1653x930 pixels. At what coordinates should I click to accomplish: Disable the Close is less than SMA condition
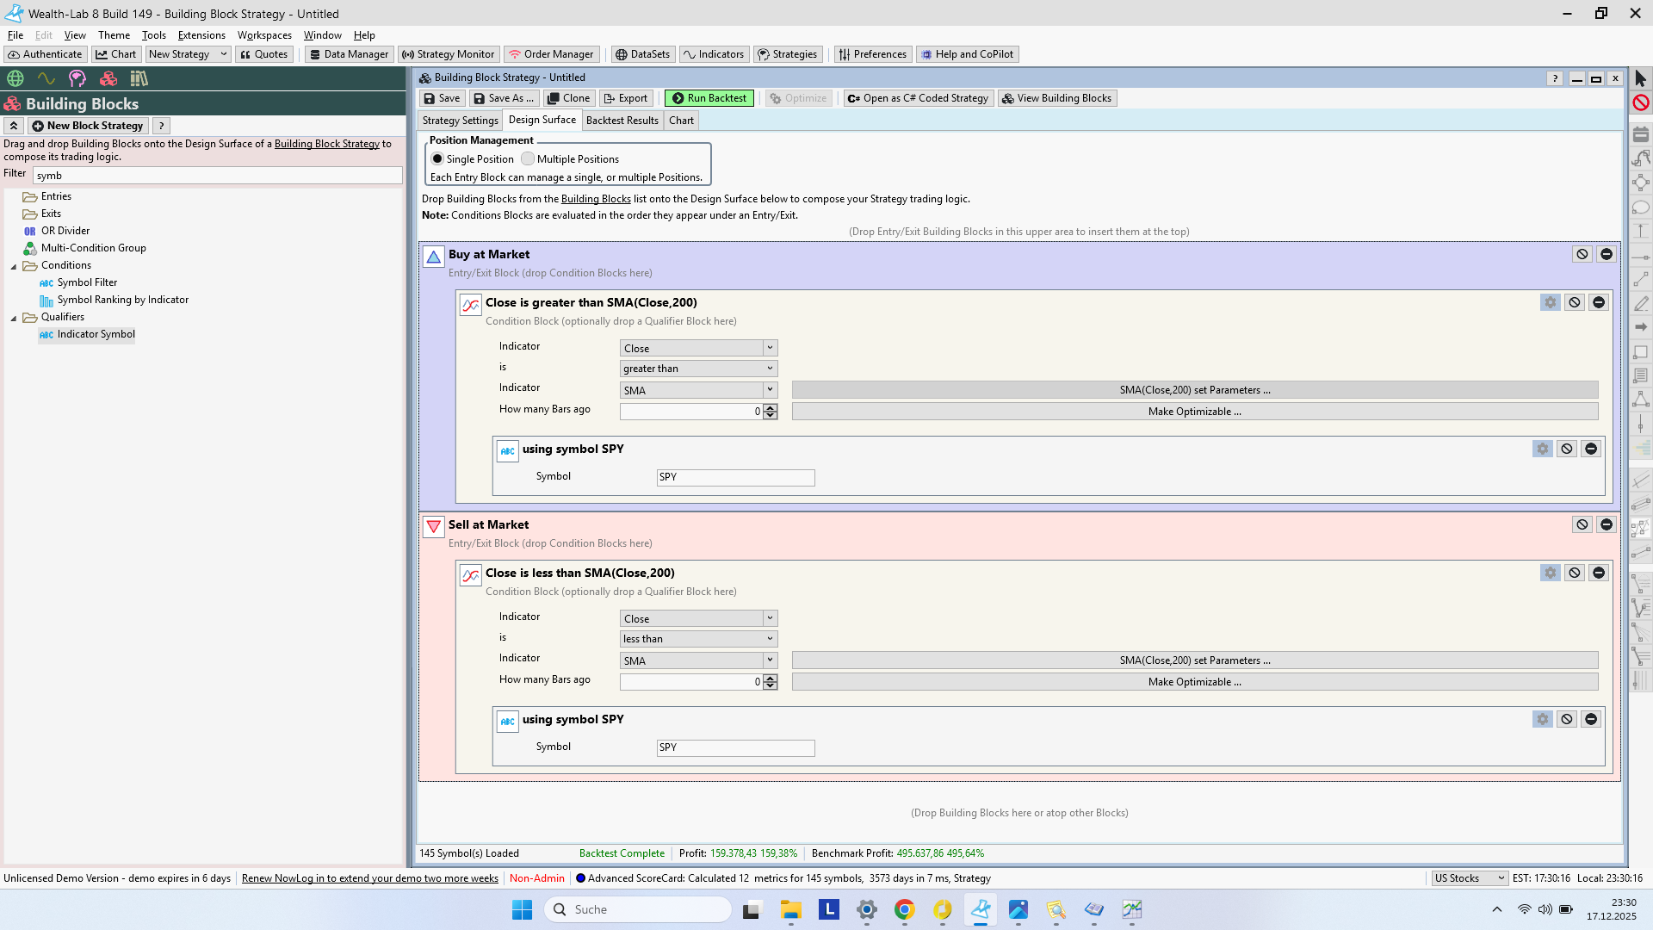click(1574, 573)
